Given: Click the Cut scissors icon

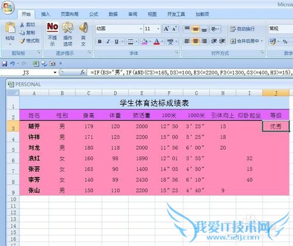Looking at the screenshot, I should pyautogui.click(x=22, y=25).
